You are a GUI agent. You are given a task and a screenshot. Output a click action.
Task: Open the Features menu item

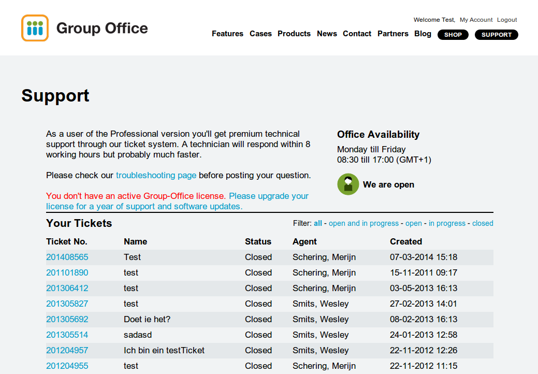[x=227, y=34]
